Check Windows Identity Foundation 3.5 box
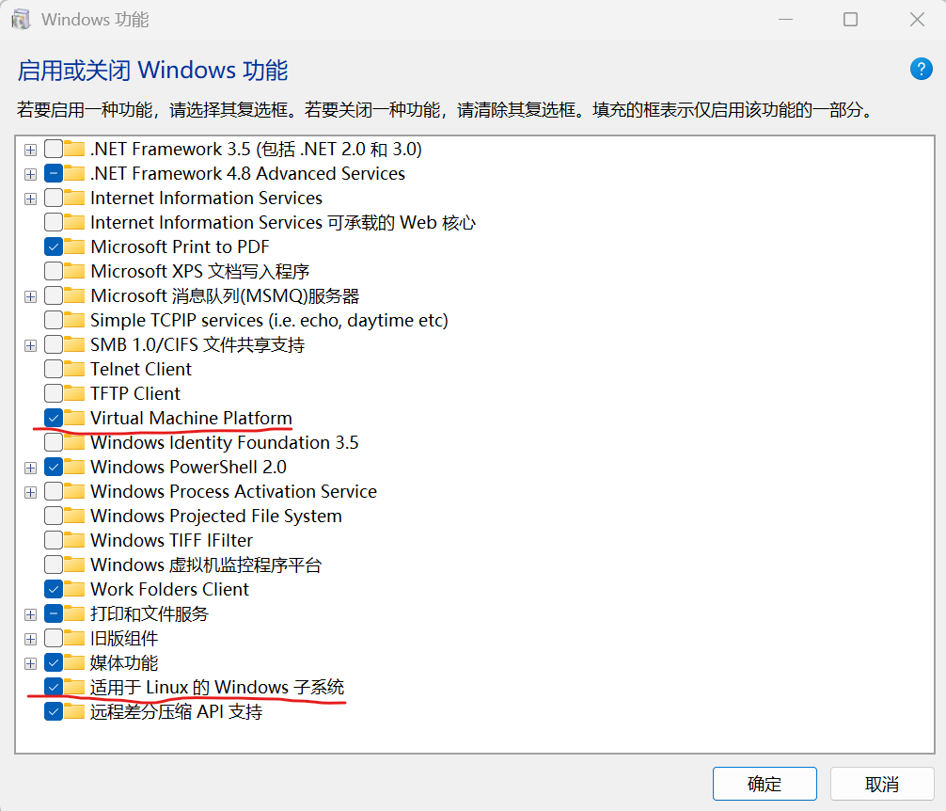The width and height of the screenshot is (946, 811). tap(54, 442)
